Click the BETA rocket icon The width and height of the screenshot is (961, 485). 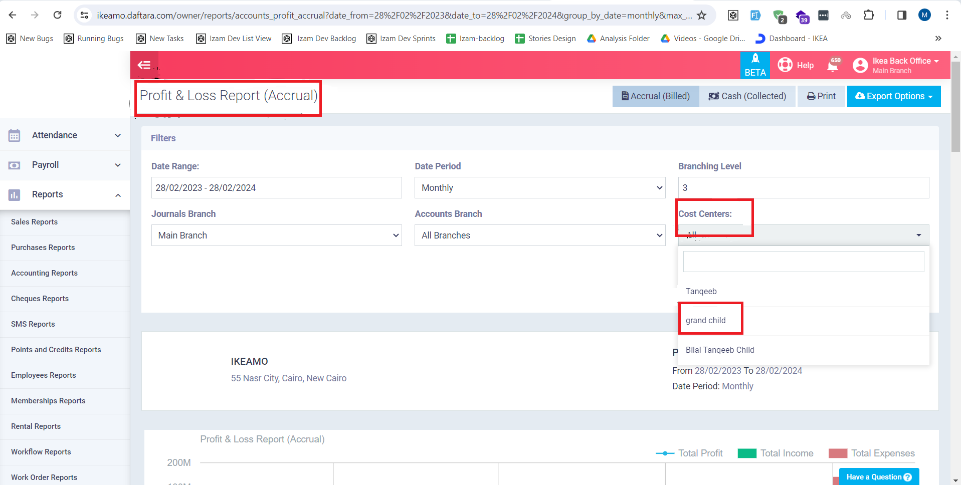755,59
